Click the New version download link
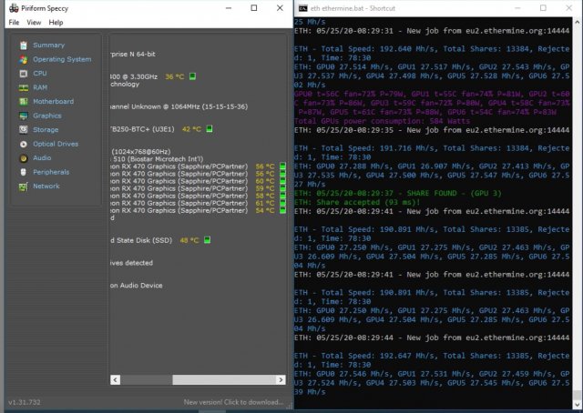Image resolution: width=583 pixels, height=413 pixels. click(x=235, y=401)
